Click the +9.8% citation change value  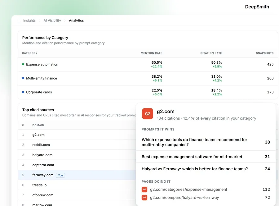point(217,66)
